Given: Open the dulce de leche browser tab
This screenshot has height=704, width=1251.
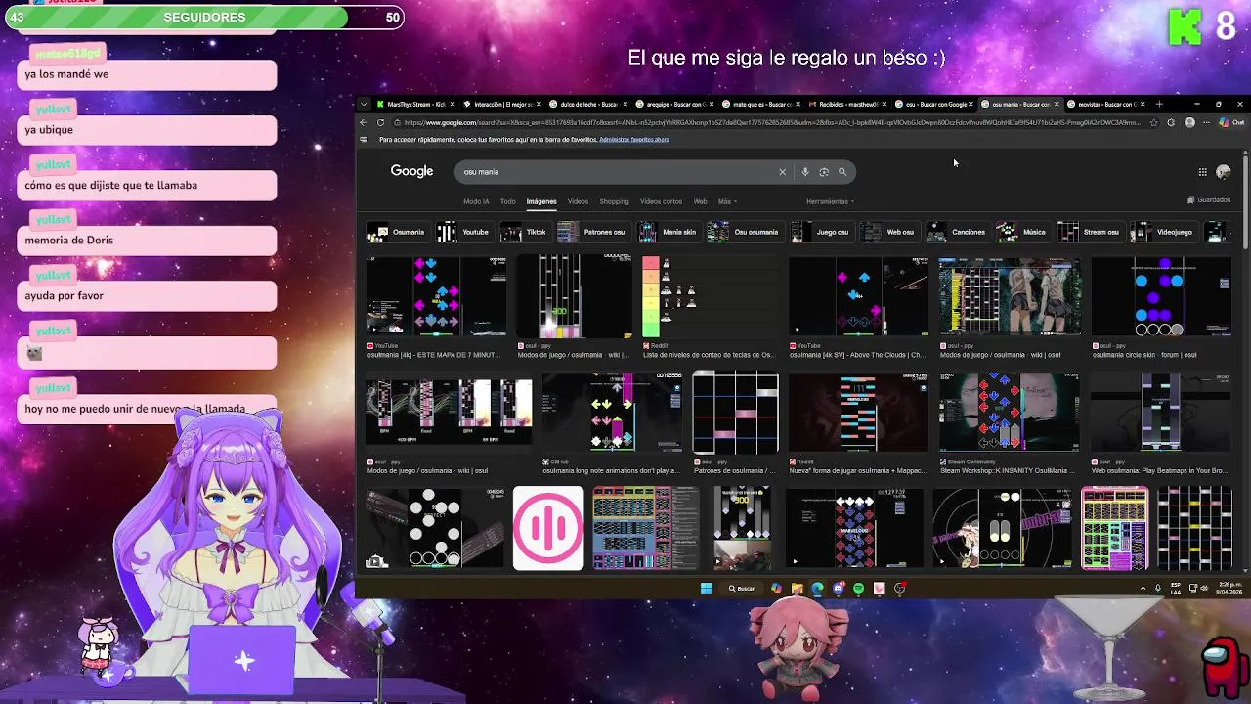Looking at the screenshot, I should tap(587, 104).
